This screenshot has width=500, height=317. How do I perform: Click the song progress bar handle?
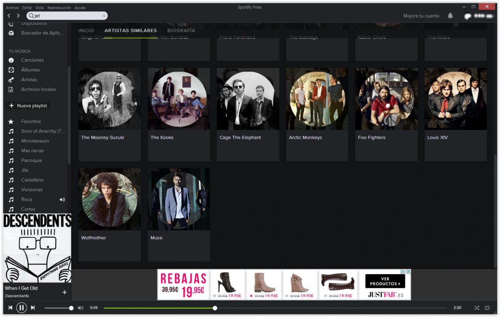215,308
